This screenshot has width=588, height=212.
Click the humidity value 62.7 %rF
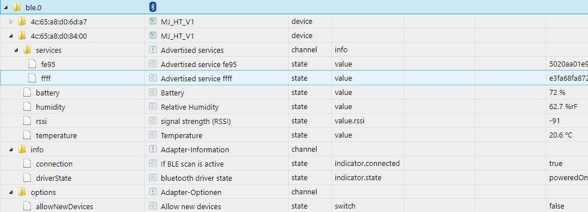(563, 107)
